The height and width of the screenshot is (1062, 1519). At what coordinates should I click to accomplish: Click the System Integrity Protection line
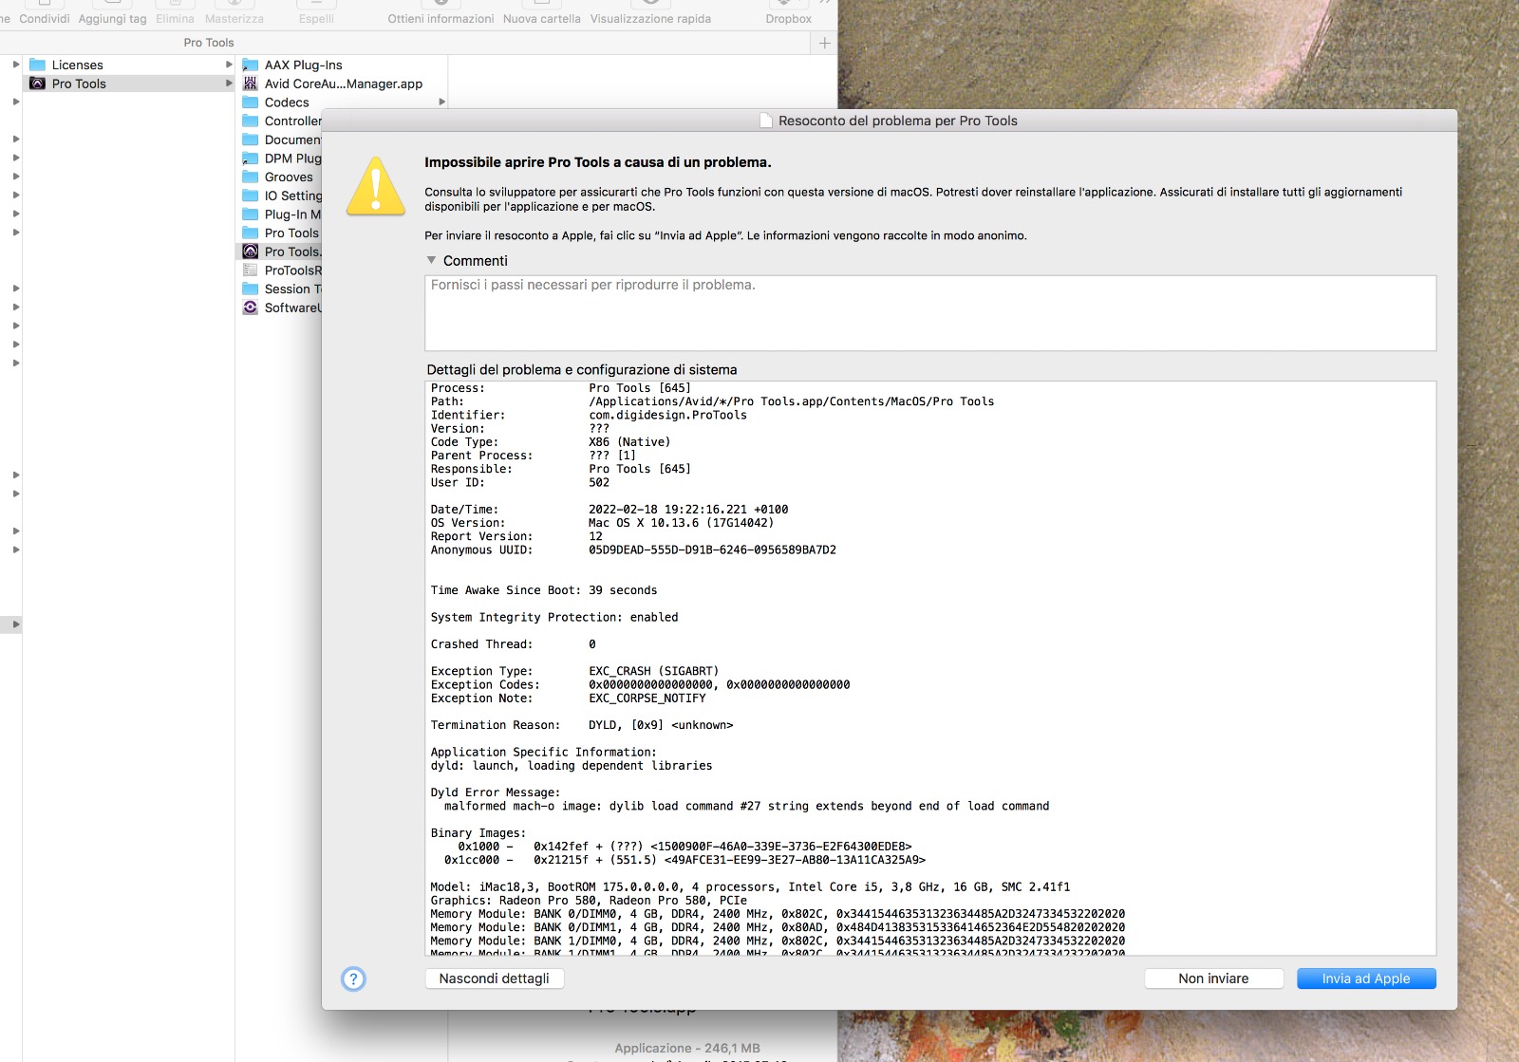pyautogui.click(x=554, y=617)
